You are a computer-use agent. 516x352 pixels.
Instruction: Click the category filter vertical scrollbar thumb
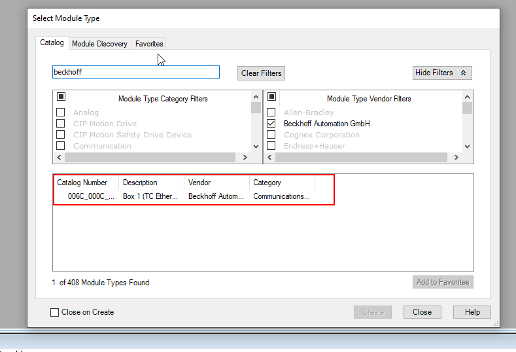(x=256, y=108)
